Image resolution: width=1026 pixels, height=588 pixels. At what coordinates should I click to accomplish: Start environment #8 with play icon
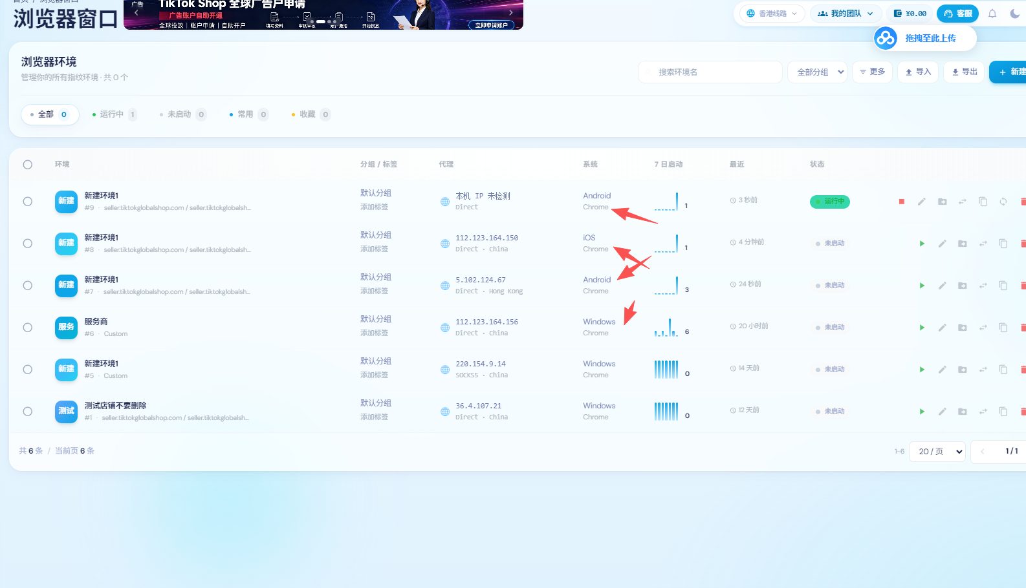pos(922,244)
